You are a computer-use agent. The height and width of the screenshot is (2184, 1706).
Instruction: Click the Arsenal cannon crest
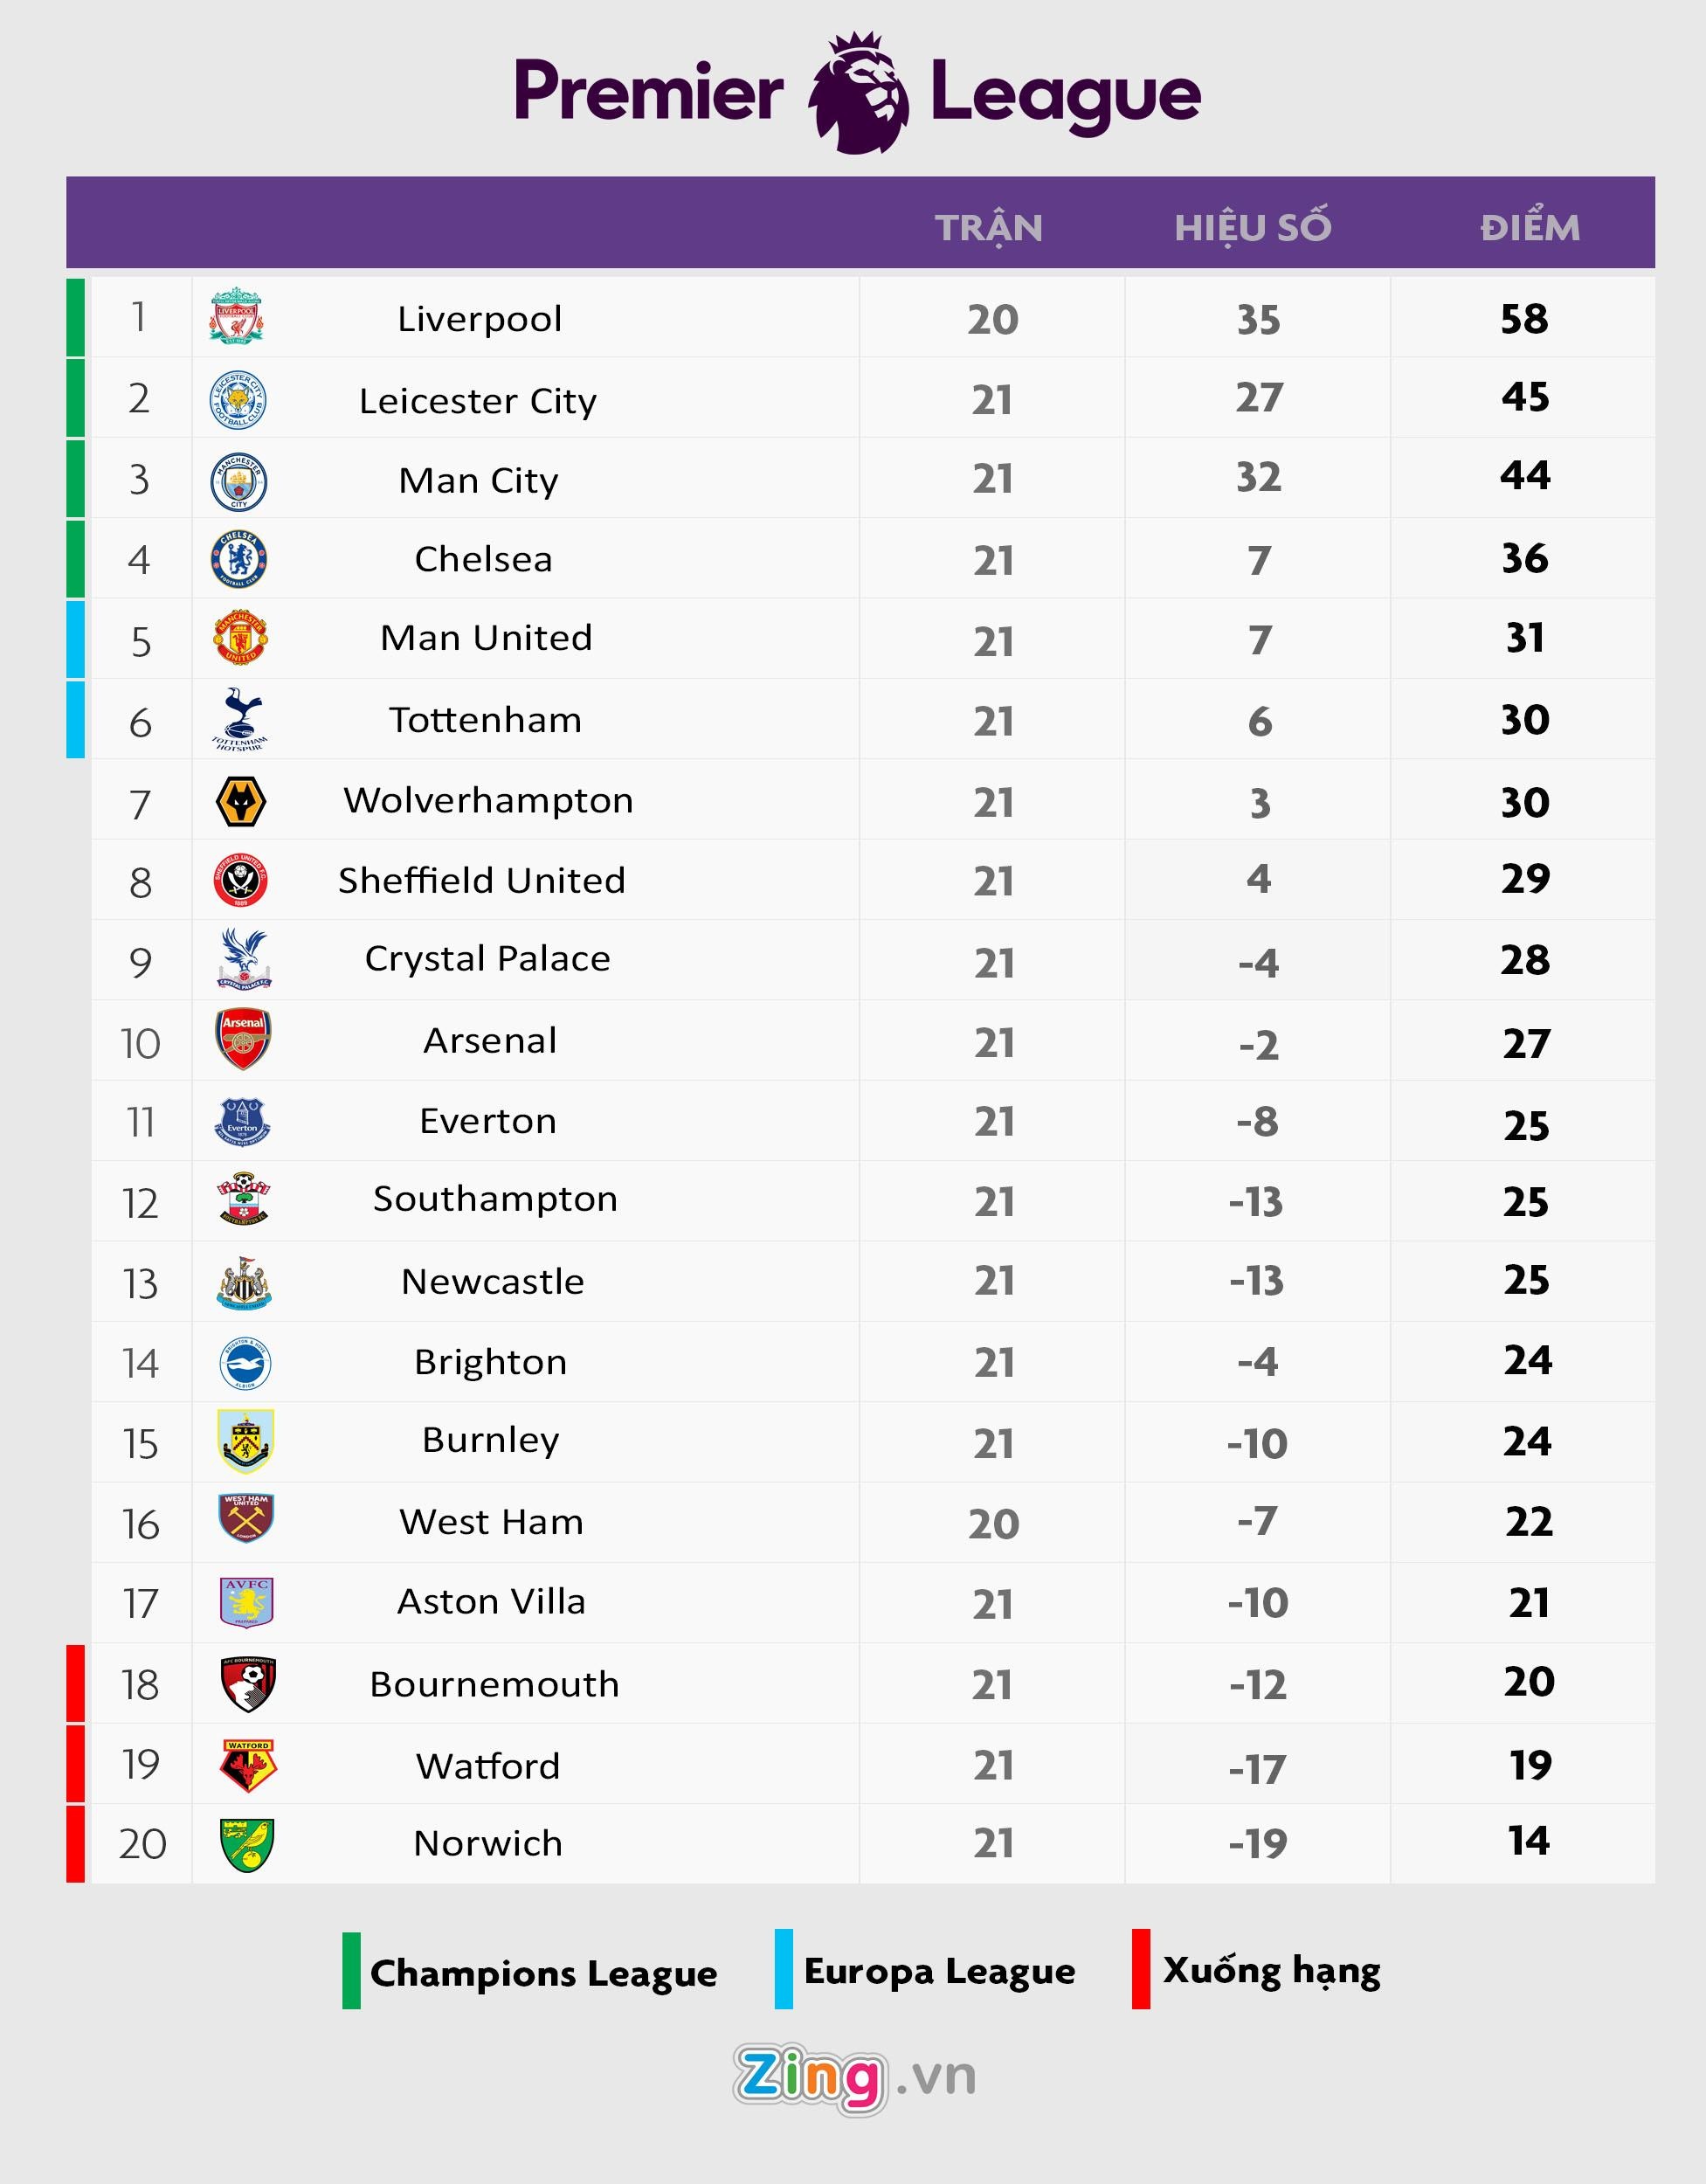243,1039
